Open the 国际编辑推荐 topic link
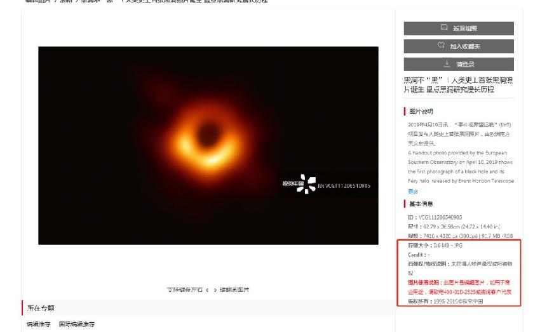Screen dimensions: 540x332 pyautogui.click(x=77, y=324)
